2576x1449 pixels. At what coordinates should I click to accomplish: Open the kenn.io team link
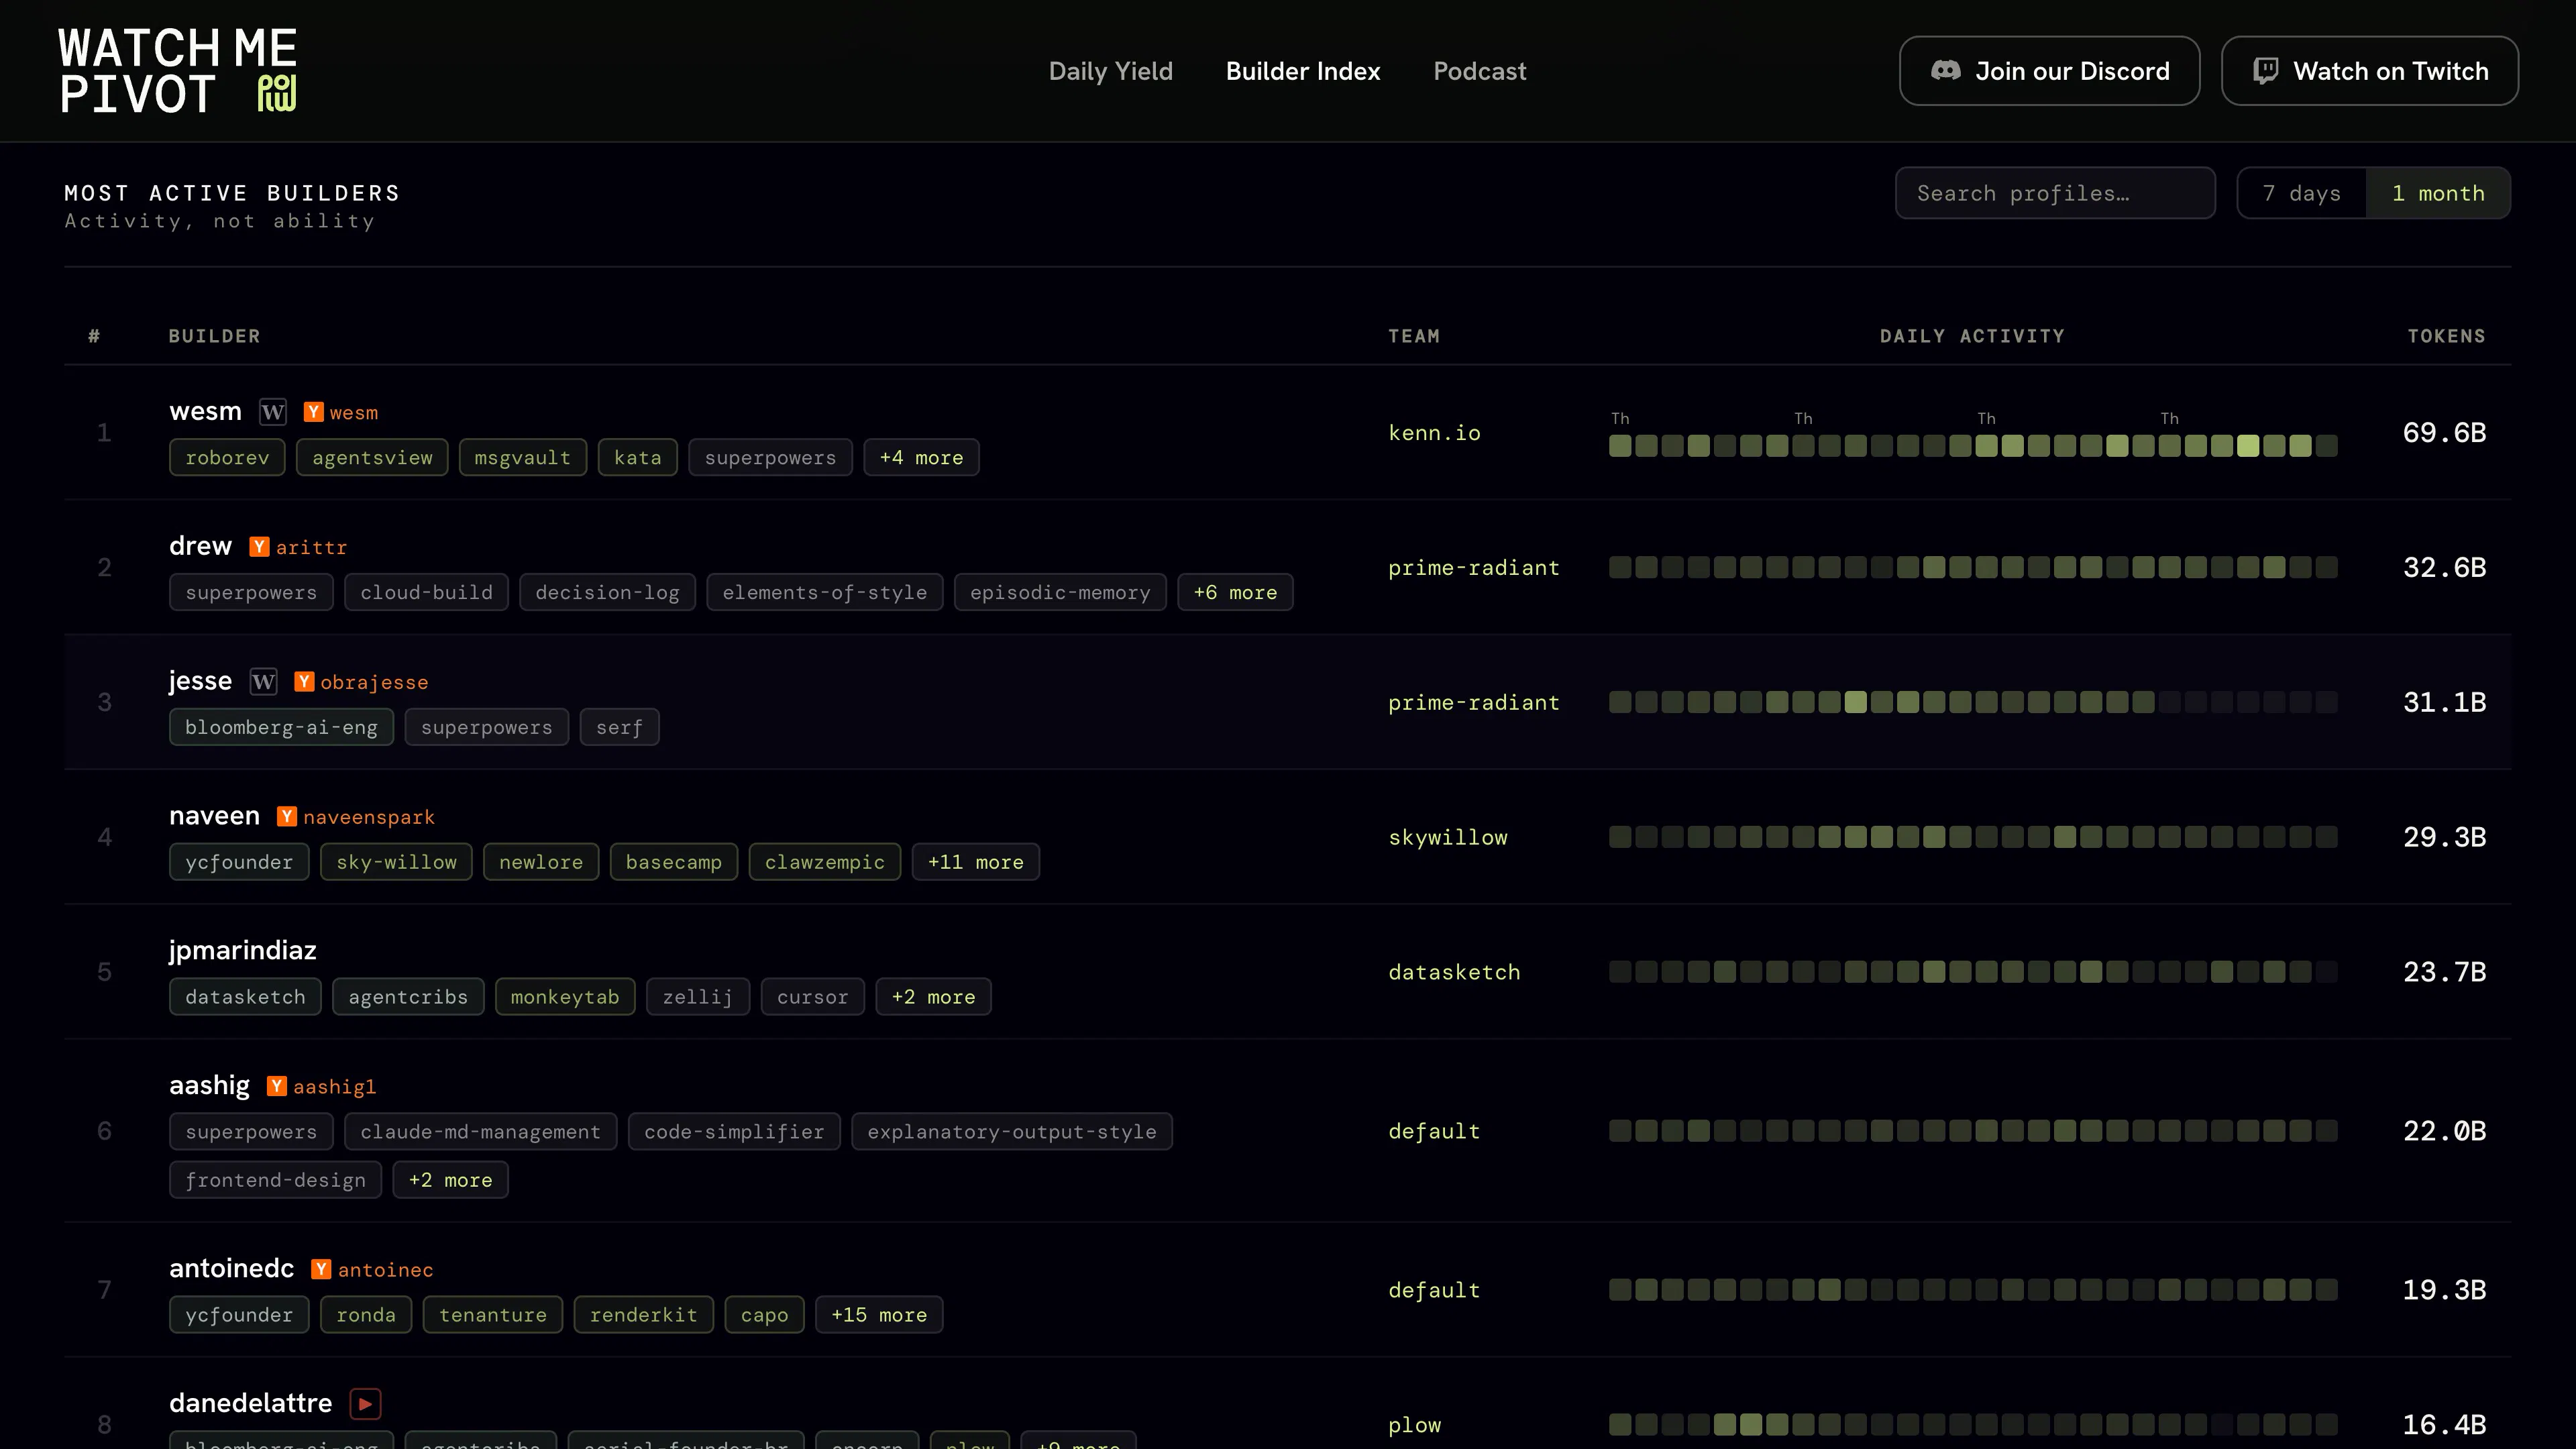[x=1434, y=433]
